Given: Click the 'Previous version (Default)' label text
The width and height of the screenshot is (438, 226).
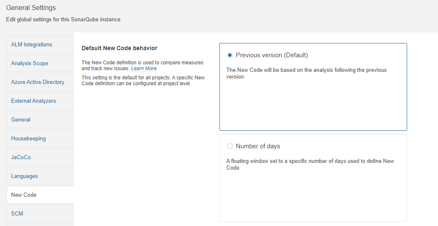Looking at the screenshot, I should 272,55.
